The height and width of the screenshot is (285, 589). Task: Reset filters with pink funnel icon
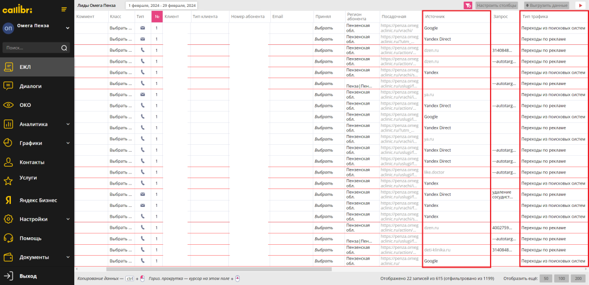[x=468, y=6]
